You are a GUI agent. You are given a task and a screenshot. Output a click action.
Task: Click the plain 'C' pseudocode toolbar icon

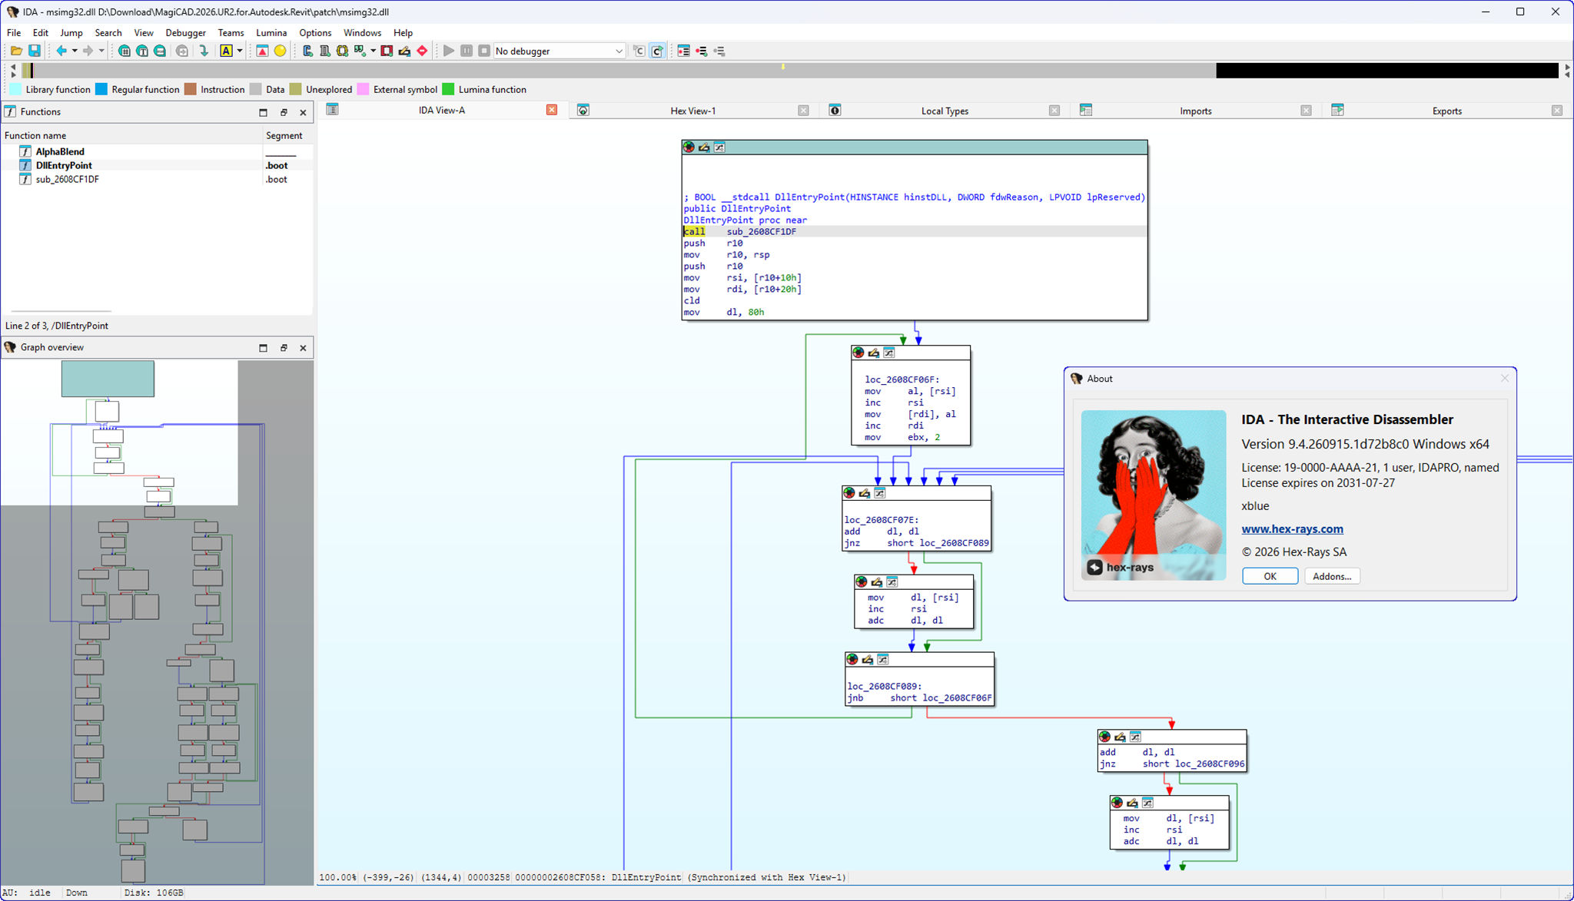tap(639, 51)
